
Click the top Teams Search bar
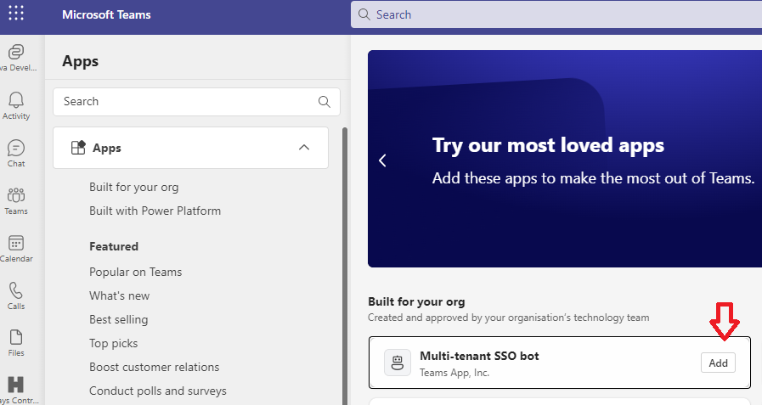pos(556,14)
